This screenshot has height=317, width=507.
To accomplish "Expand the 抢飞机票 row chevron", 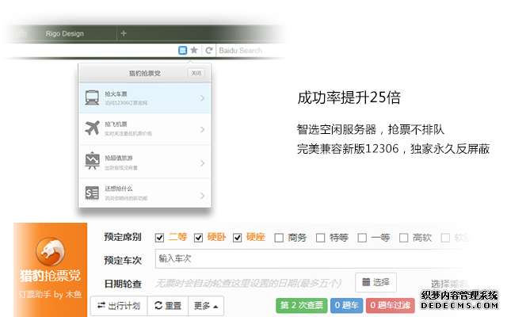I will pos(203,129).
